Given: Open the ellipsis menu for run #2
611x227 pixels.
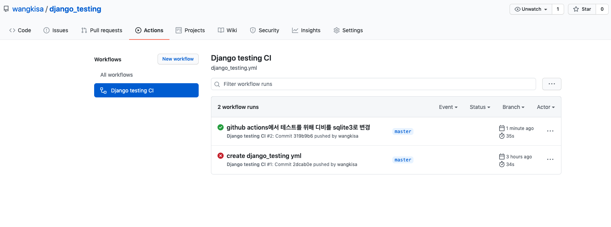Looking at the screenshot, I should coord(550,131).
